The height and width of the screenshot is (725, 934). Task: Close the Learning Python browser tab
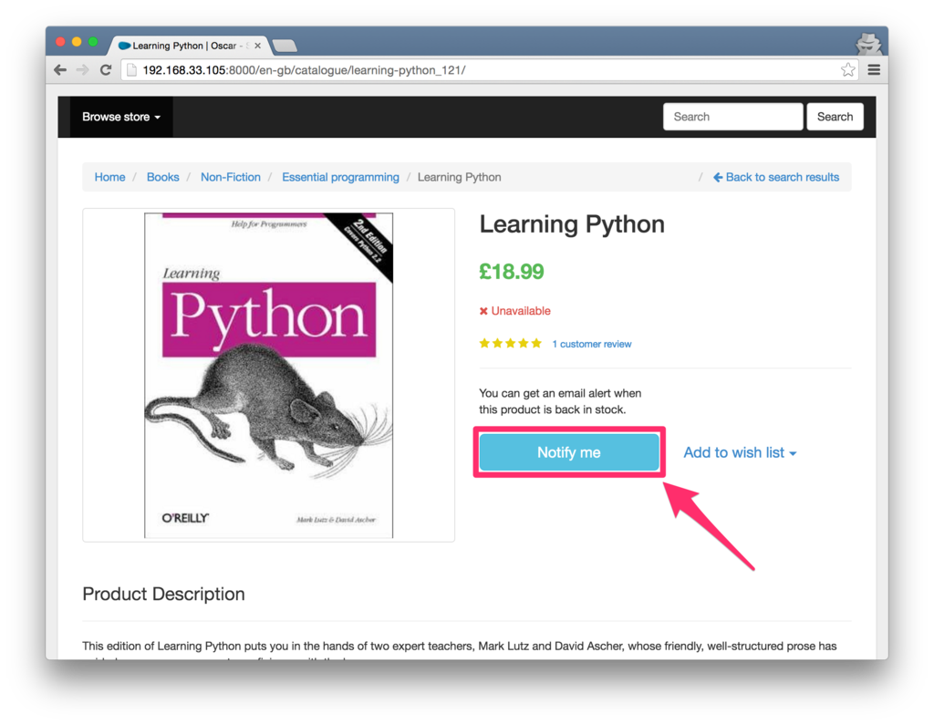(257, 46)
